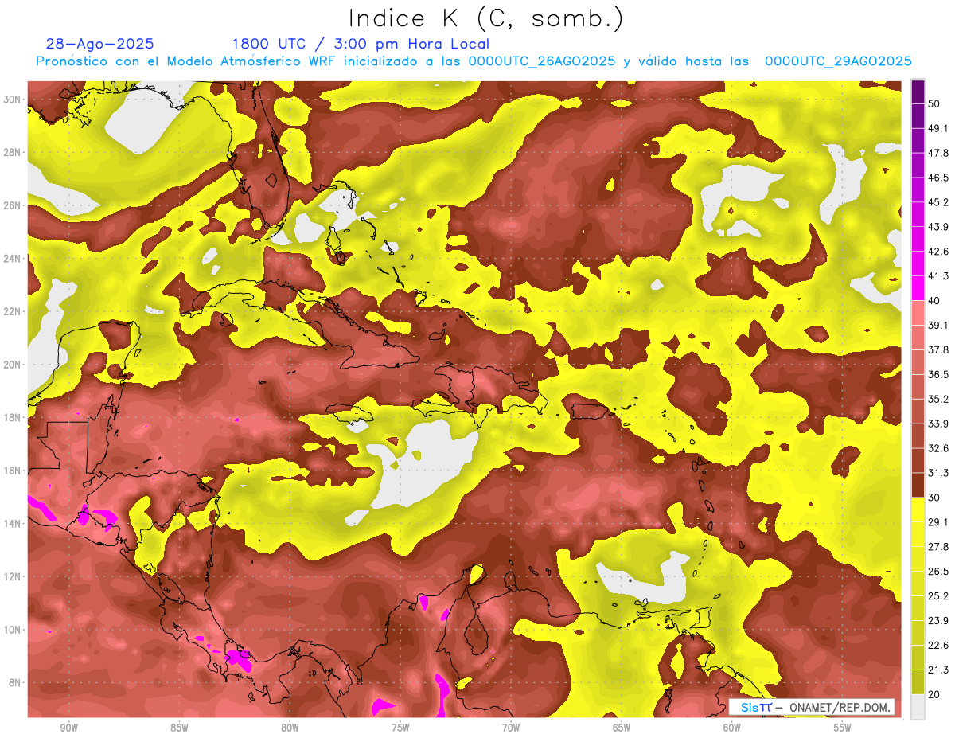Pick the bright yellow swatch between 29.1 and 30
955x738 pixels.
coord(918,510)
